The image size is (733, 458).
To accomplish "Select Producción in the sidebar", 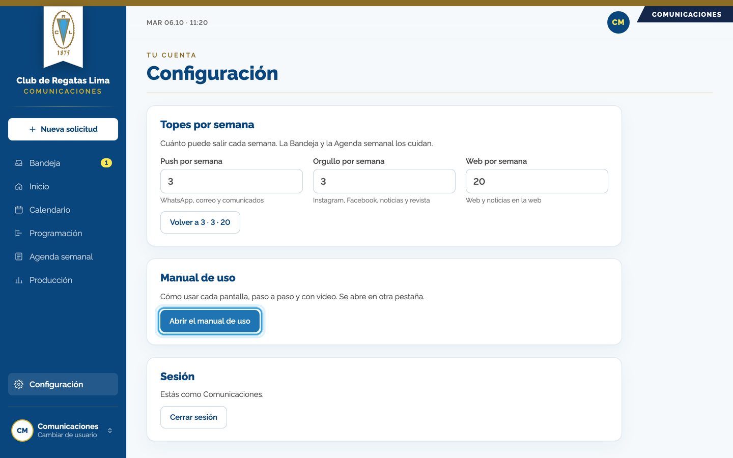I will coord(63,280).
